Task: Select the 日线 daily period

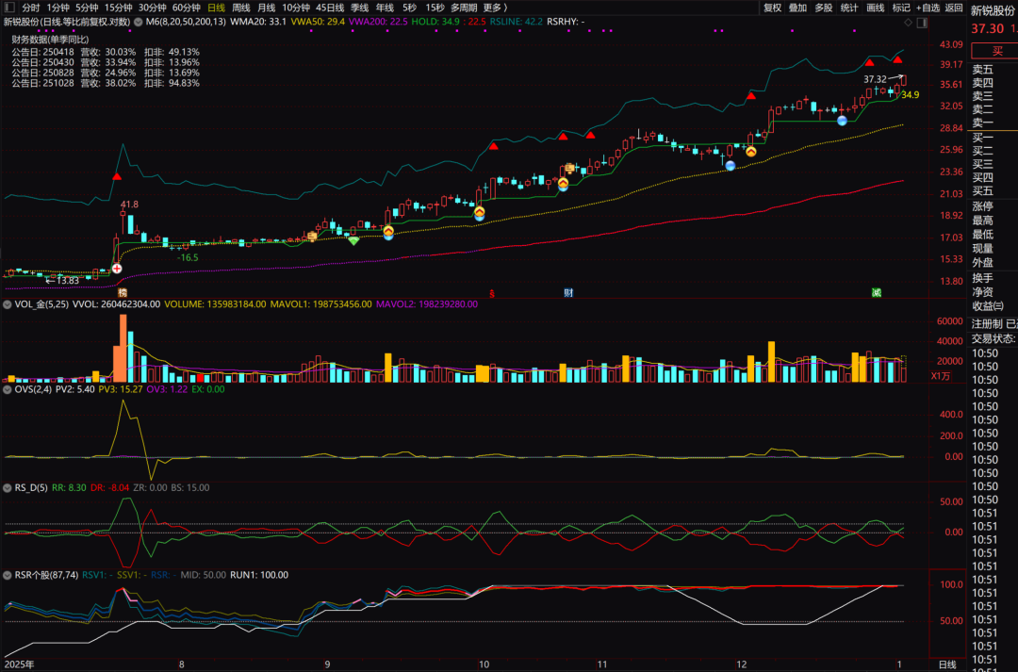Action: (216, 8)
